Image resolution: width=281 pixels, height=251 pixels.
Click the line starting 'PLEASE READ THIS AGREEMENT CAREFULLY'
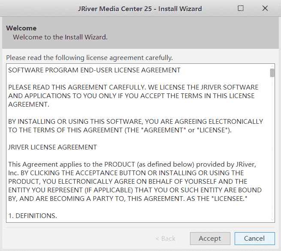[x=133, y=87]
